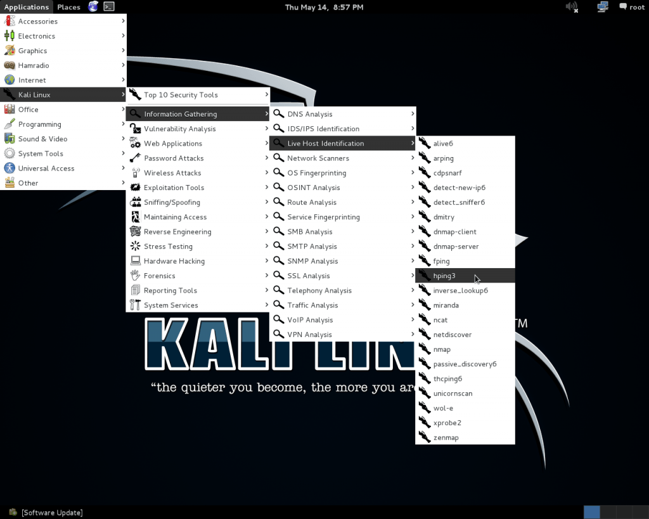The height and width of the screenshot is (519, 649).
Task: Open the terminal launcher in top panel
Action: click(x=109, y=6)
